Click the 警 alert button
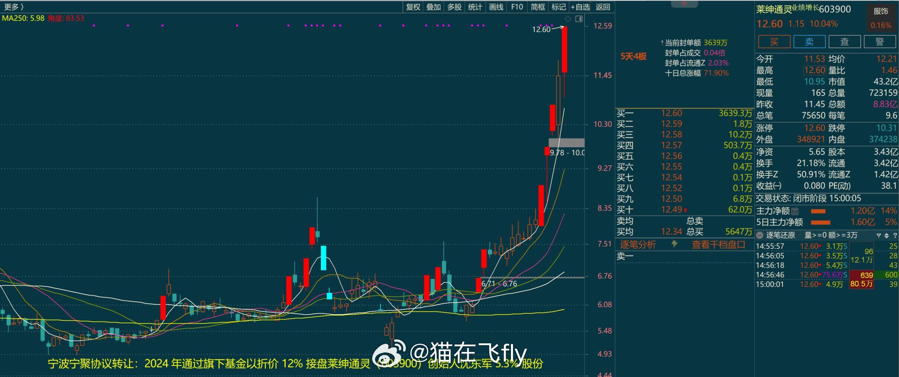 tap(880, 42)
